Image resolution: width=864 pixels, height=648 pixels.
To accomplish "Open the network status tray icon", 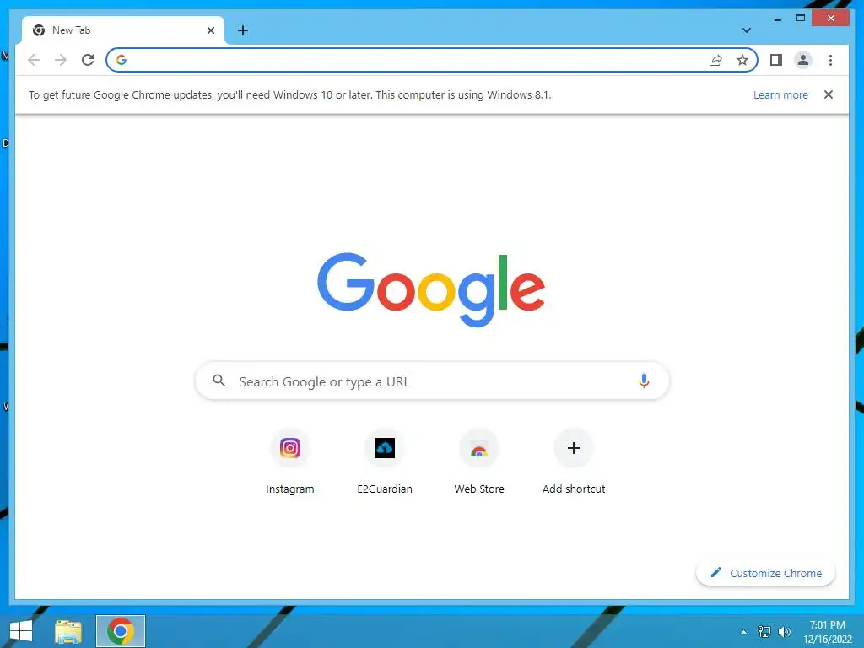I will 764,632.
